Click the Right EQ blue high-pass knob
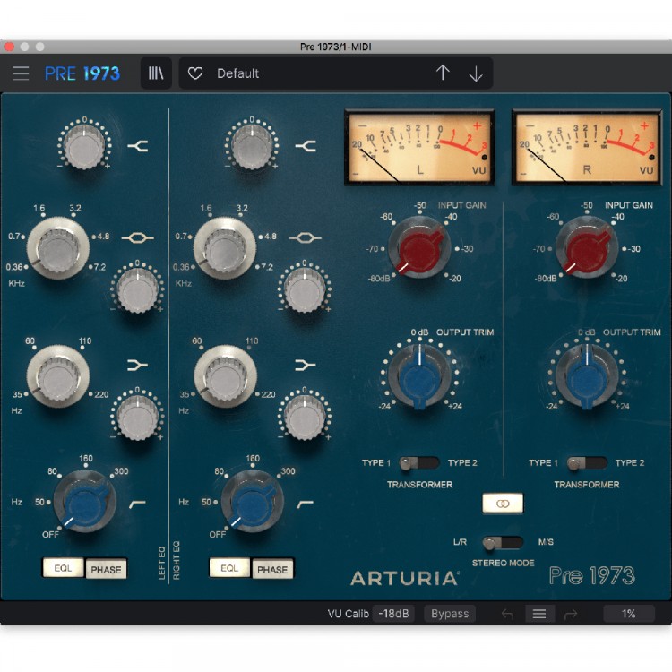The height and width of the screenshot is (672, 672). [x=252, y=502]
